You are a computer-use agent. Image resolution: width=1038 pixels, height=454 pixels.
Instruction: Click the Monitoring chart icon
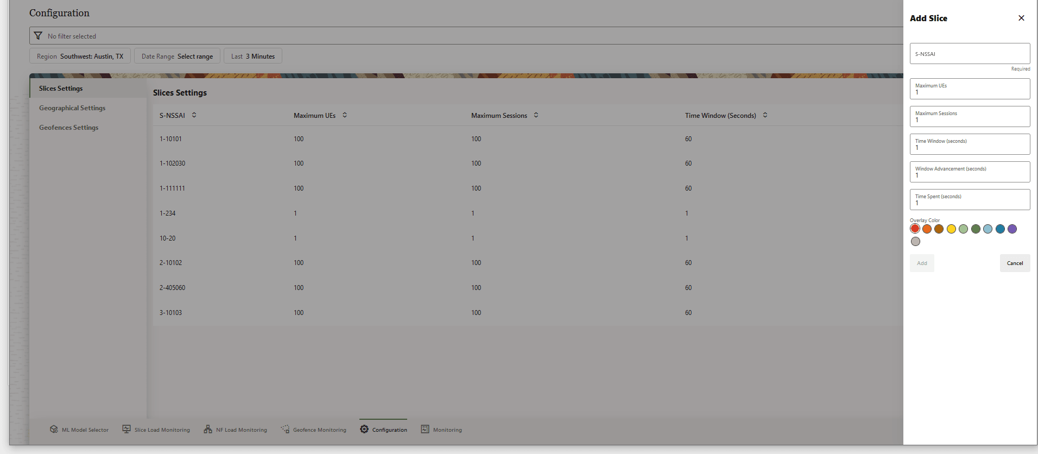[425, 429]
